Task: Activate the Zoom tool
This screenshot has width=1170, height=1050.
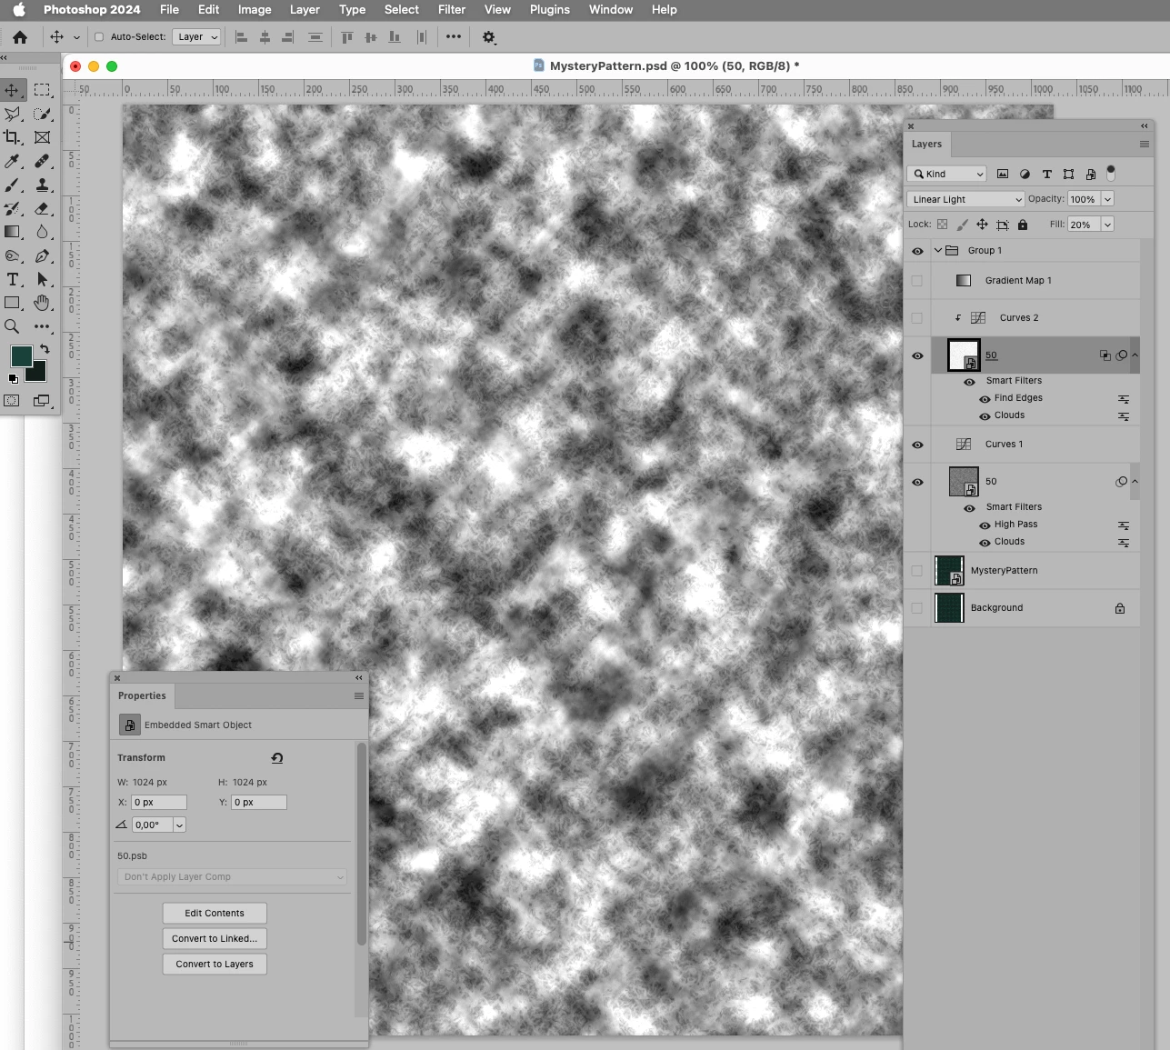Action: (13, 326)
